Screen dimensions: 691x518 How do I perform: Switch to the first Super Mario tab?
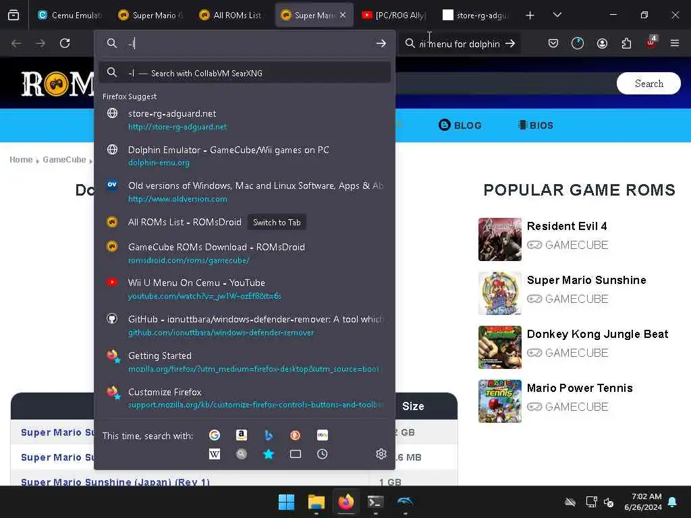pyautogui.click(x=150, y=16)
